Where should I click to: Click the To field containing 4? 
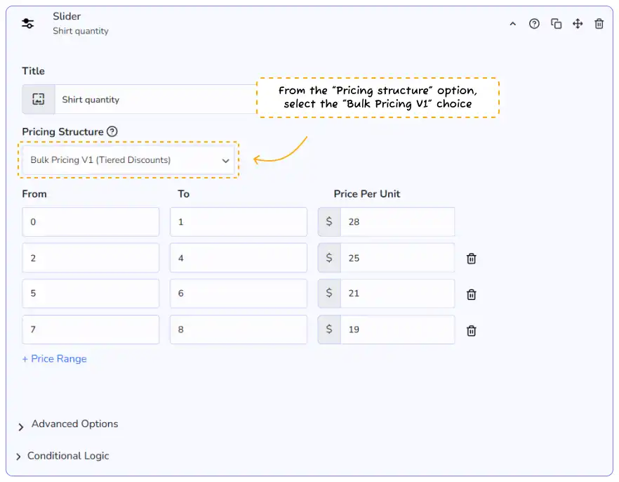(x=238, y=258)
